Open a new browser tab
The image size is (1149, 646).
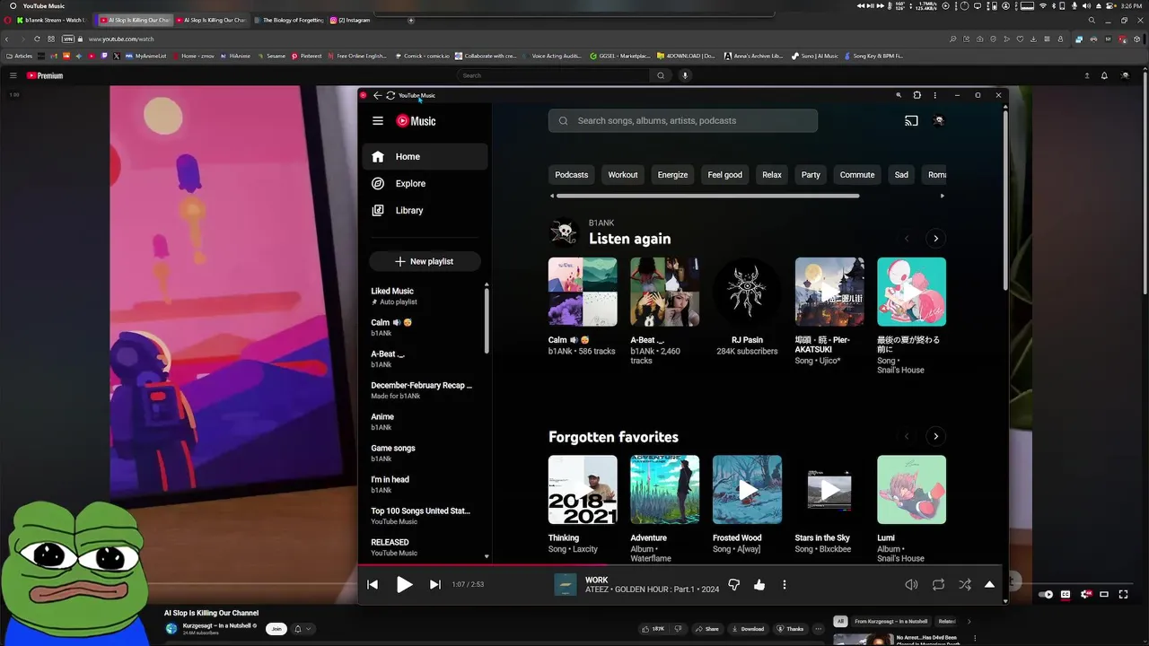coord(411,20)
